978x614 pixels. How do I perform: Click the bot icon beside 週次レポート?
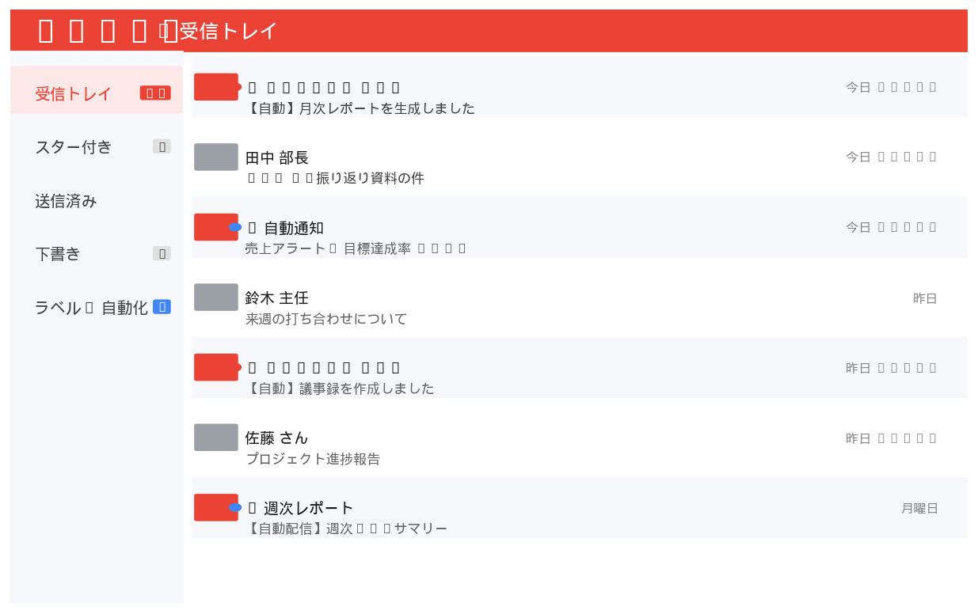251,507
